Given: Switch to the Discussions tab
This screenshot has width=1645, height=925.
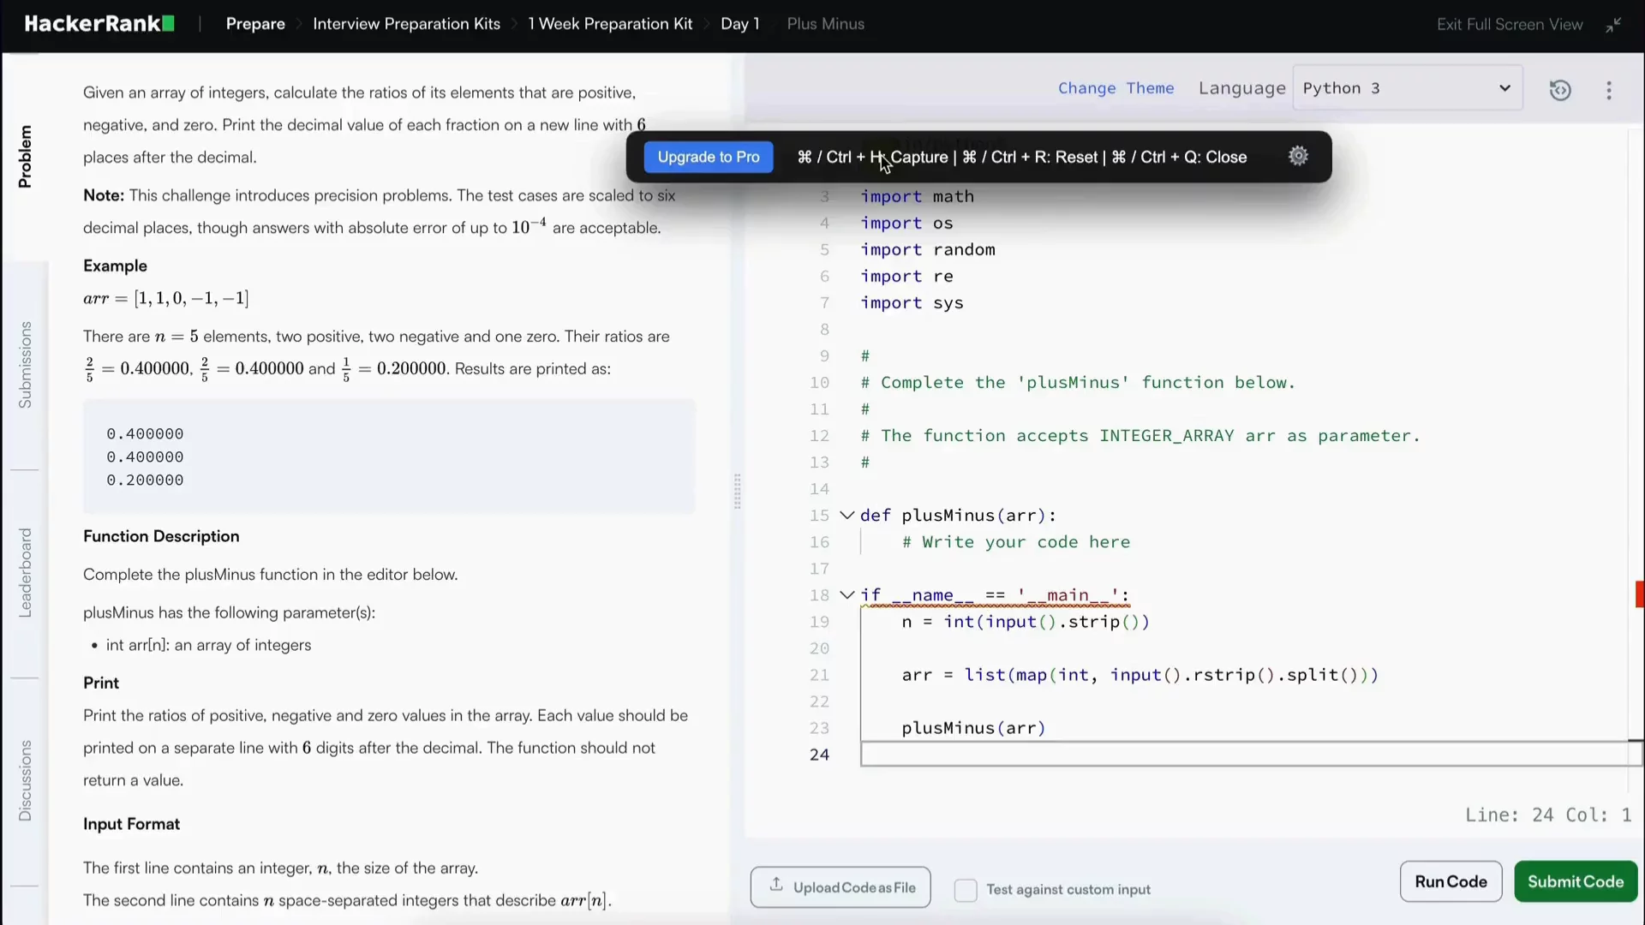Looking at the screenshot, I should (x=25, y=781).
